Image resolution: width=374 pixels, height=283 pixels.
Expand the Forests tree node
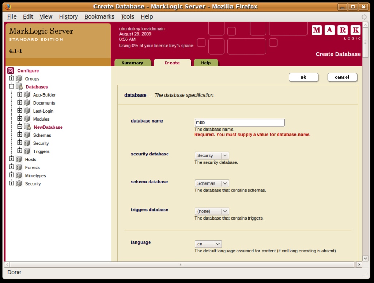click(11, 167)
